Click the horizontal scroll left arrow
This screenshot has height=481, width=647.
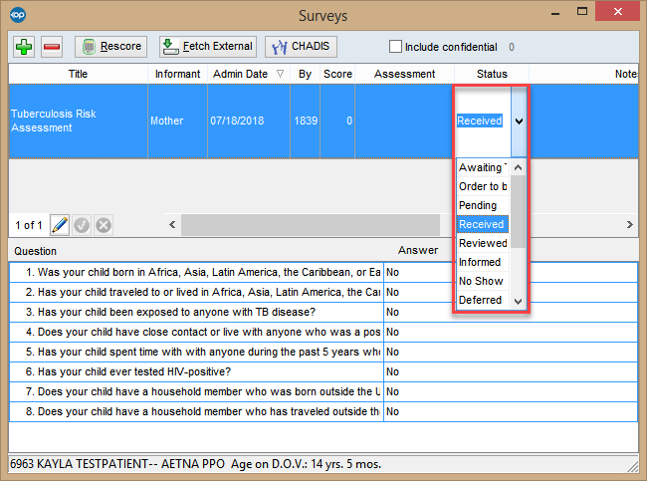coord(172,225)
